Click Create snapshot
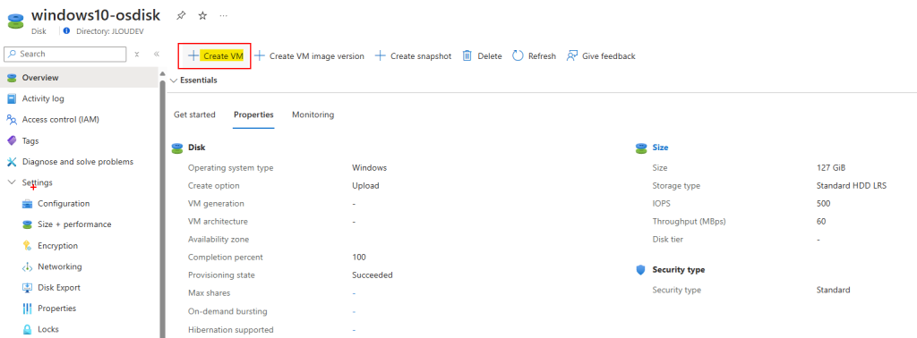This screenshot has height=338, width=917. (413, 56)
